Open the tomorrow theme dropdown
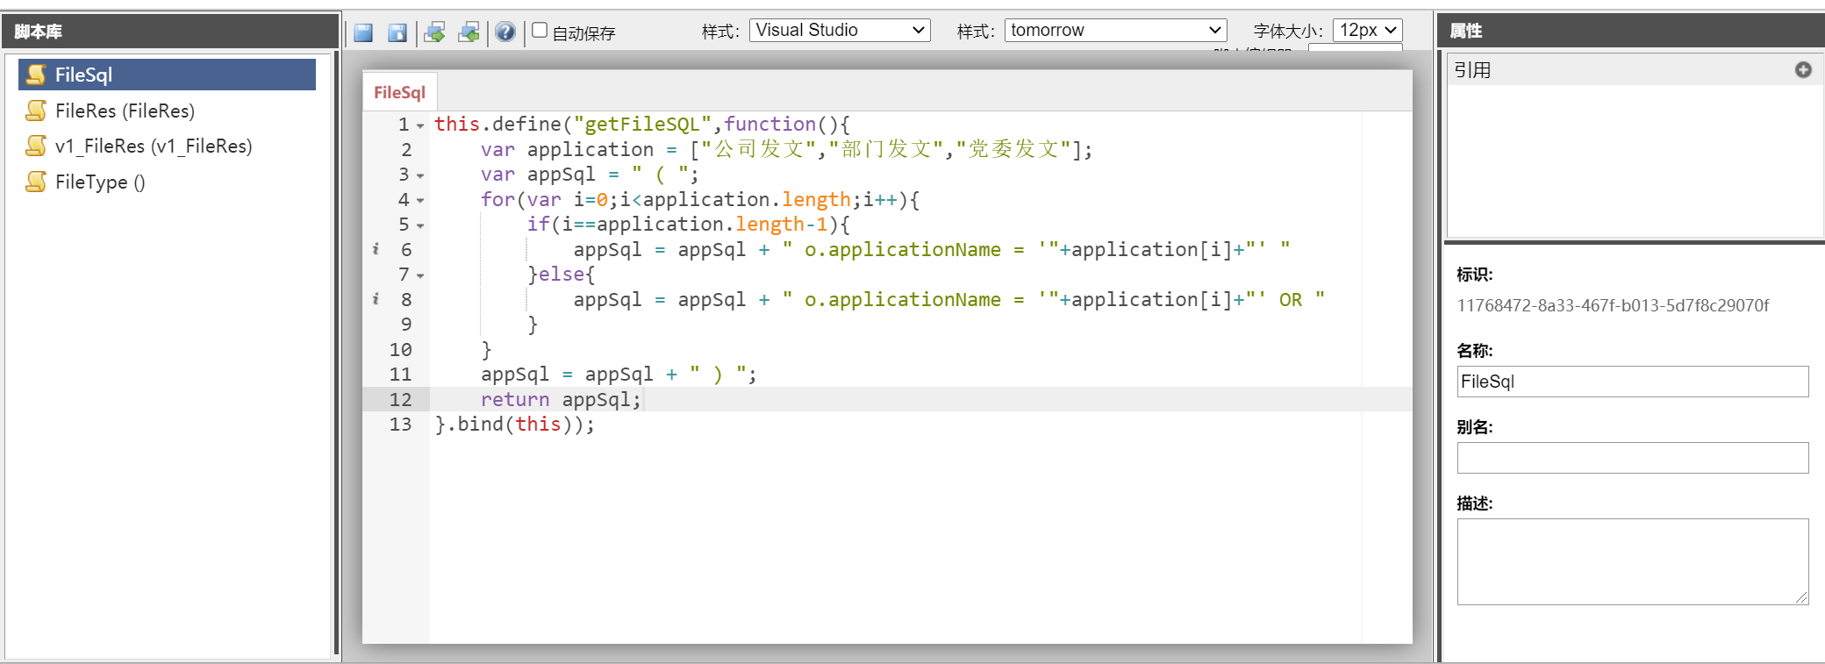 click(x=1115, y=31)
